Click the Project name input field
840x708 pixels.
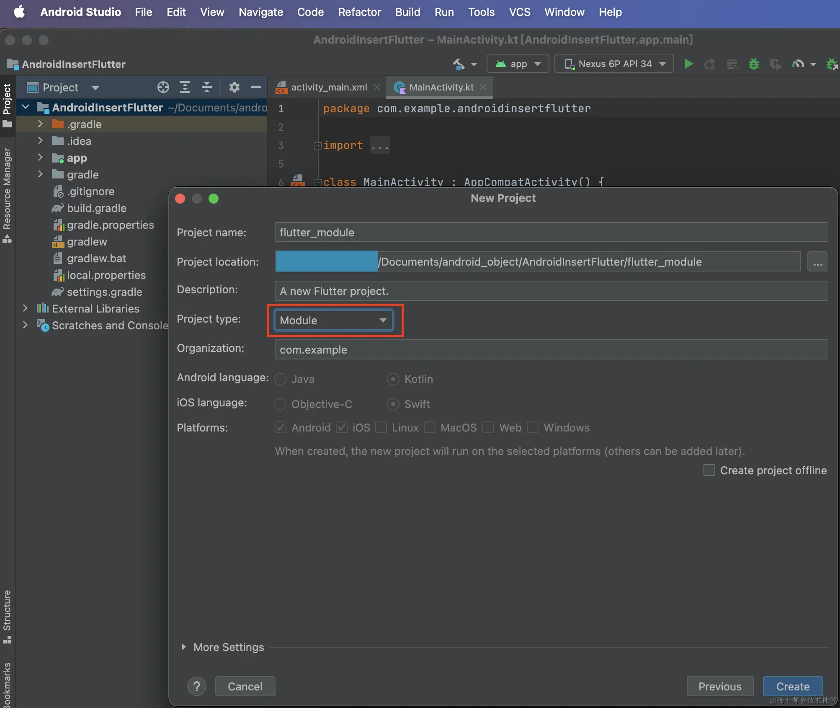pos(550,233)
